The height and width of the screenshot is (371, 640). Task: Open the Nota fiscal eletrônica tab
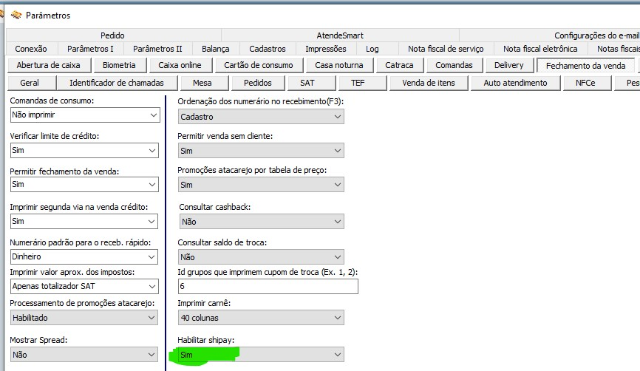pyautogui.click(x=540, y=49)
